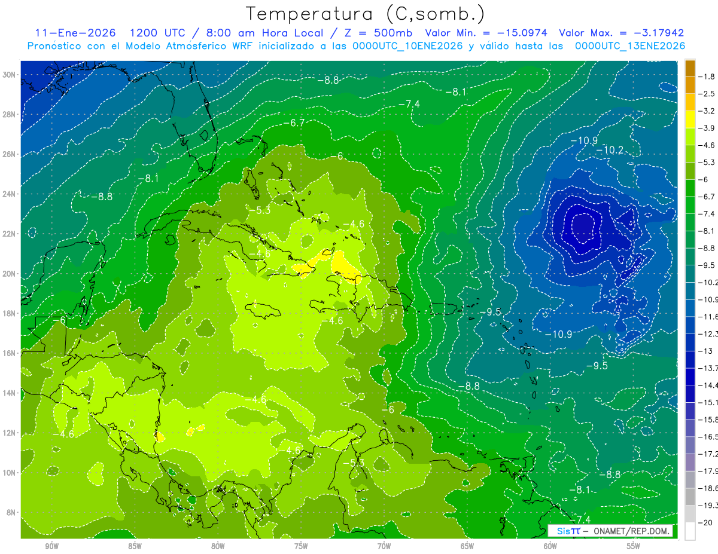
Task: Click the "-13.7" color scale label
Action: [708, 368]
